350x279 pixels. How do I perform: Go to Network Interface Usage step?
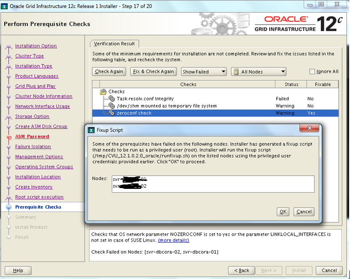pyautogui.click(x=43, y=106)
